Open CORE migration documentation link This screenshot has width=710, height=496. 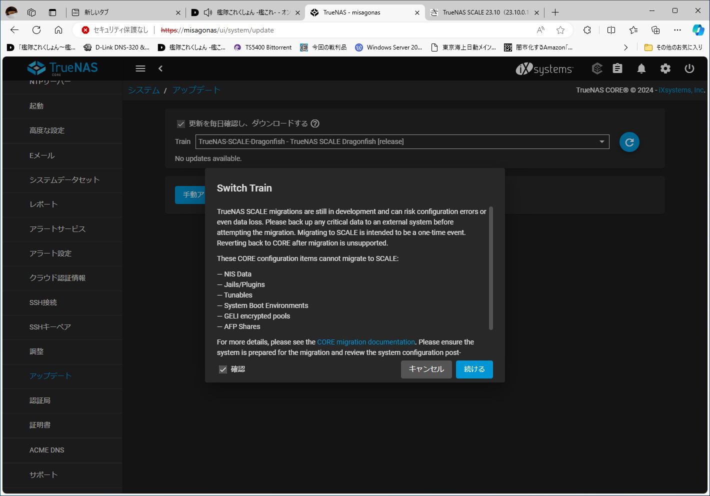click(366, 342)
